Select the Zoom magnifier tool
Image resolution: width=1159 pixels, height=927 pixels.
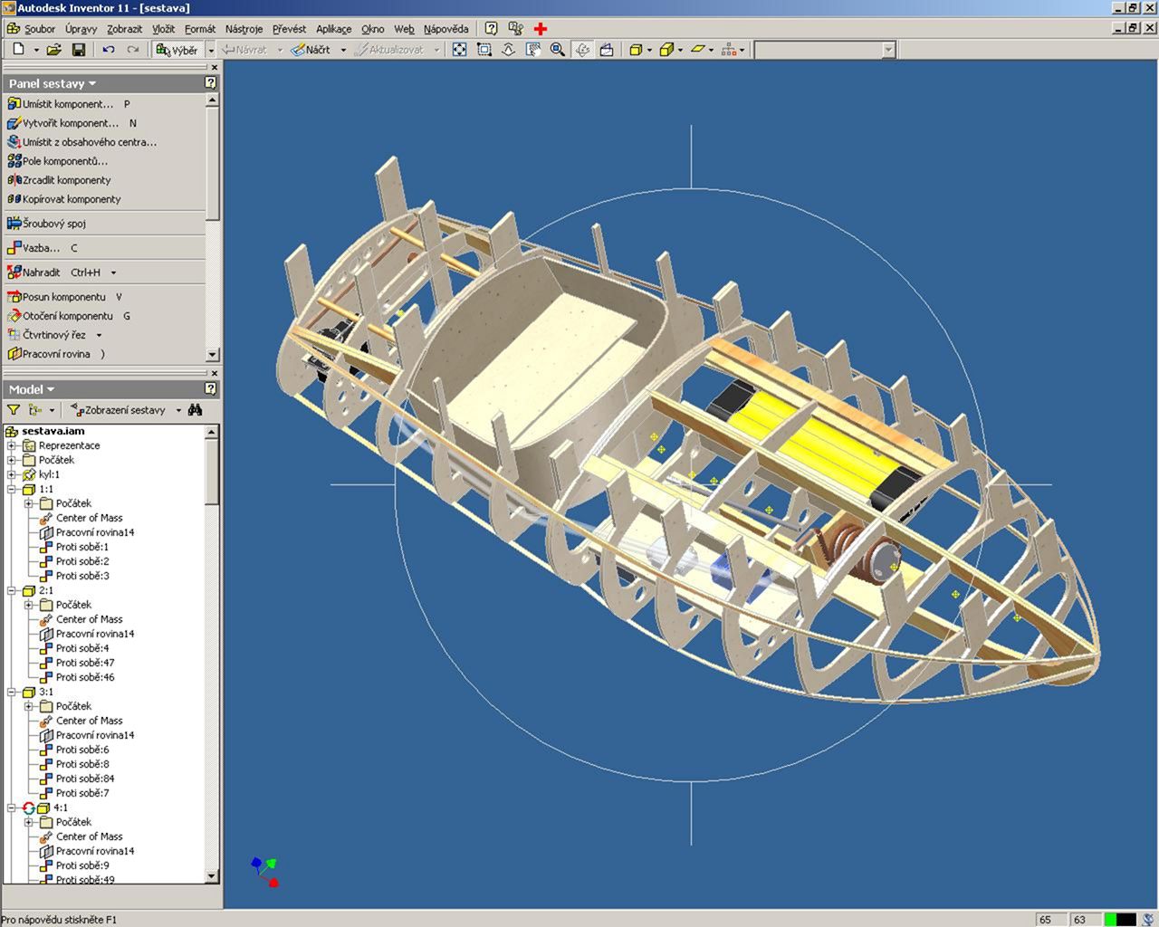pyautogui.click(x=558, y=50)
